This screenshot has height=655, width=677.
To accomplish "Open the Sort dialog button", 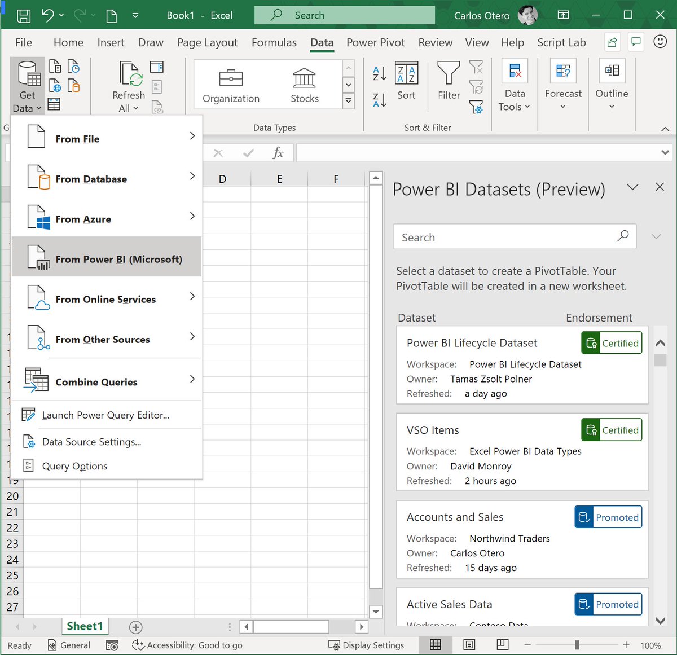I will pos(406,81).
